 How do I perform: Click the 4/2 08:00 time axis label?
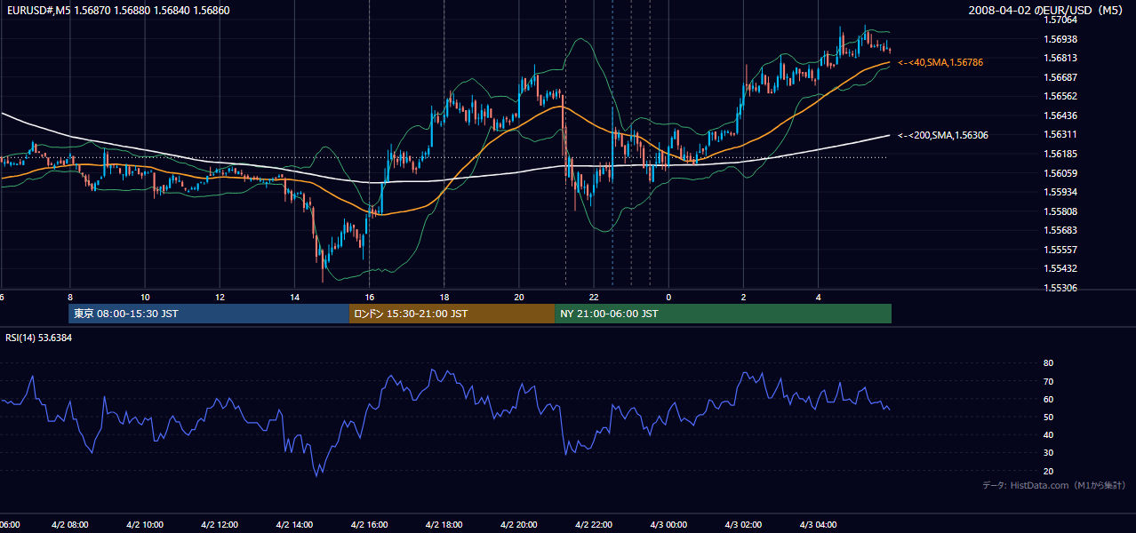coord(69,524)
